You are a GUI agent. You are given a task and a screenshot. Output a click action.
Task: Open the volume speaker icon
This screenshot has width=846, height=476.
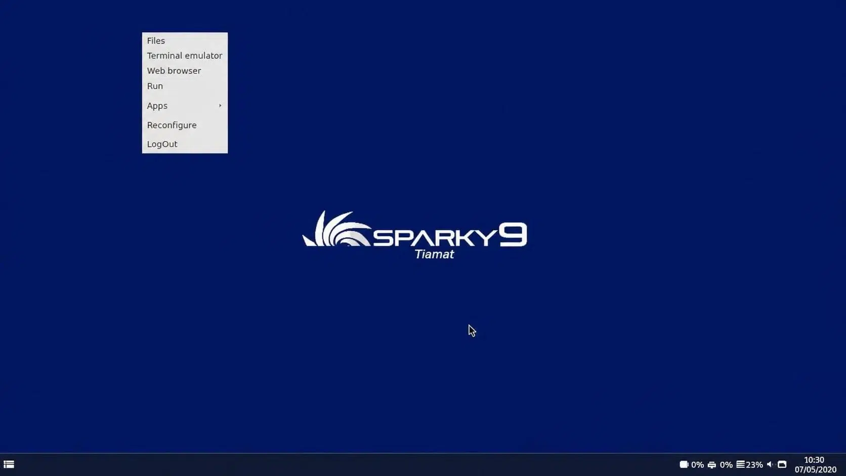pos(770,464)
